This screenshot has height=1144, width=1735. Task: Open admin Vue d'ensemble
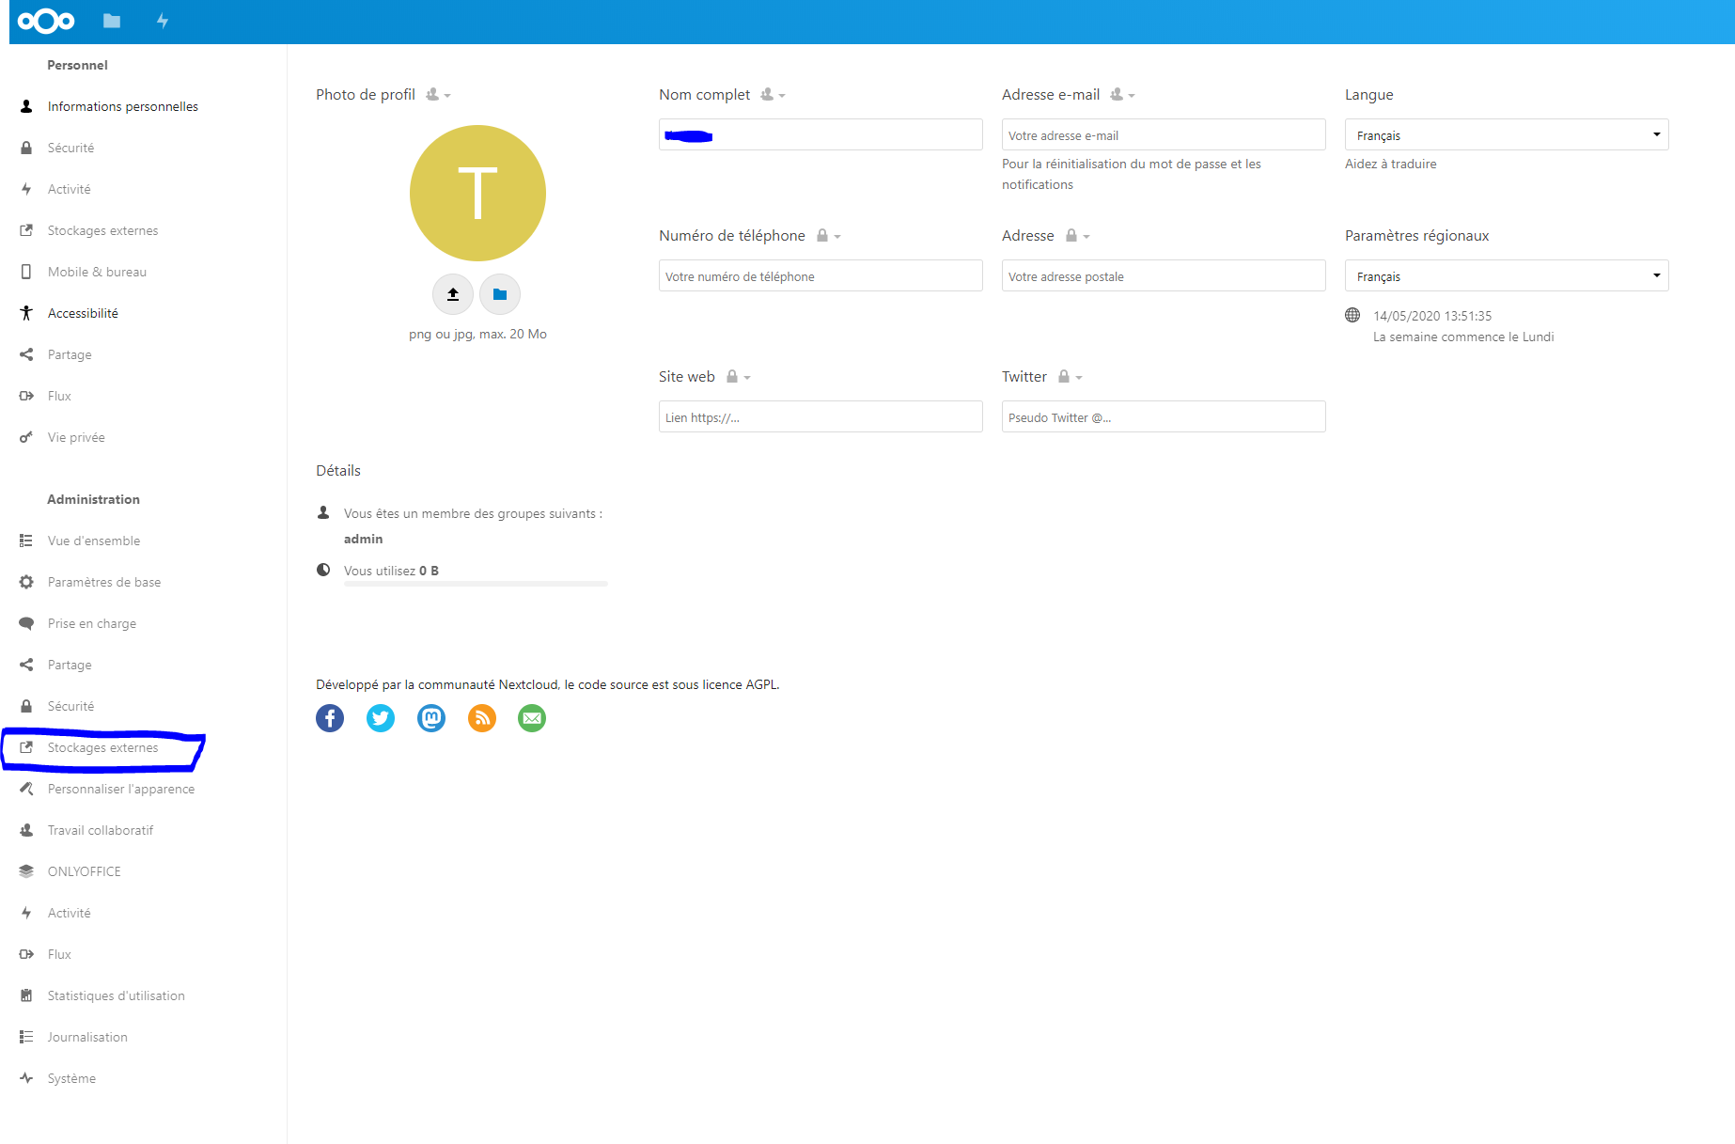[x=94, y=541]
